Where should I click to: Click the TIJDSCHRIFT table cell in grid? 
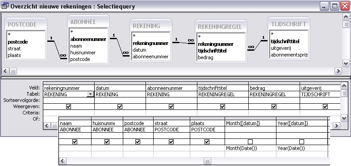(x=320, y=94)
